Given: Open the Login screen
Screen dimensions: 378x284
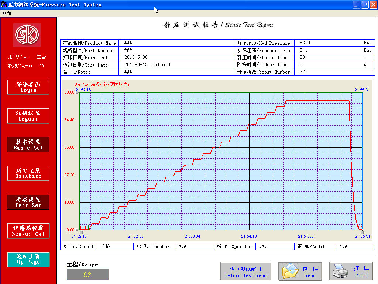Looking at the screenshot, I should (x=28, y=87).
